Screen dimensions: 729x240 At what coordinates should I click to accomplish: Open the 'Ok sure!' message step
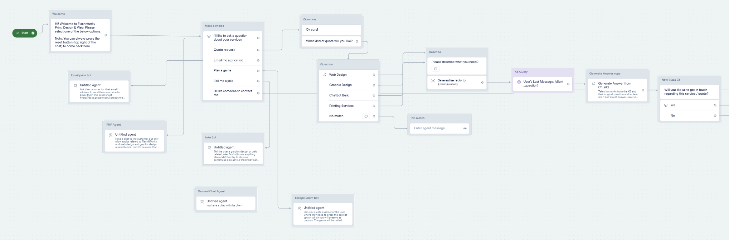click(331, 30)
